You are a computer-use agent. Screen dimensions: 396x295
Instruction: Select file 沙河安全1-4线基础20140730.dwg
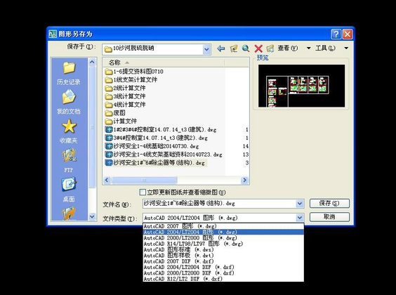152,146
